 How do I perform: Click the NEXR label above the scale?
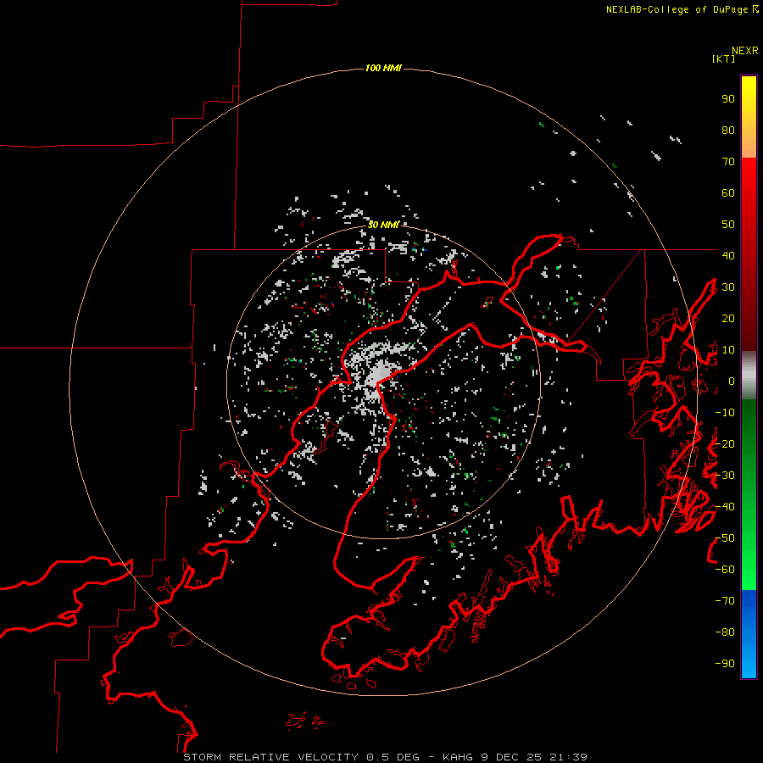tap(745, 51)
